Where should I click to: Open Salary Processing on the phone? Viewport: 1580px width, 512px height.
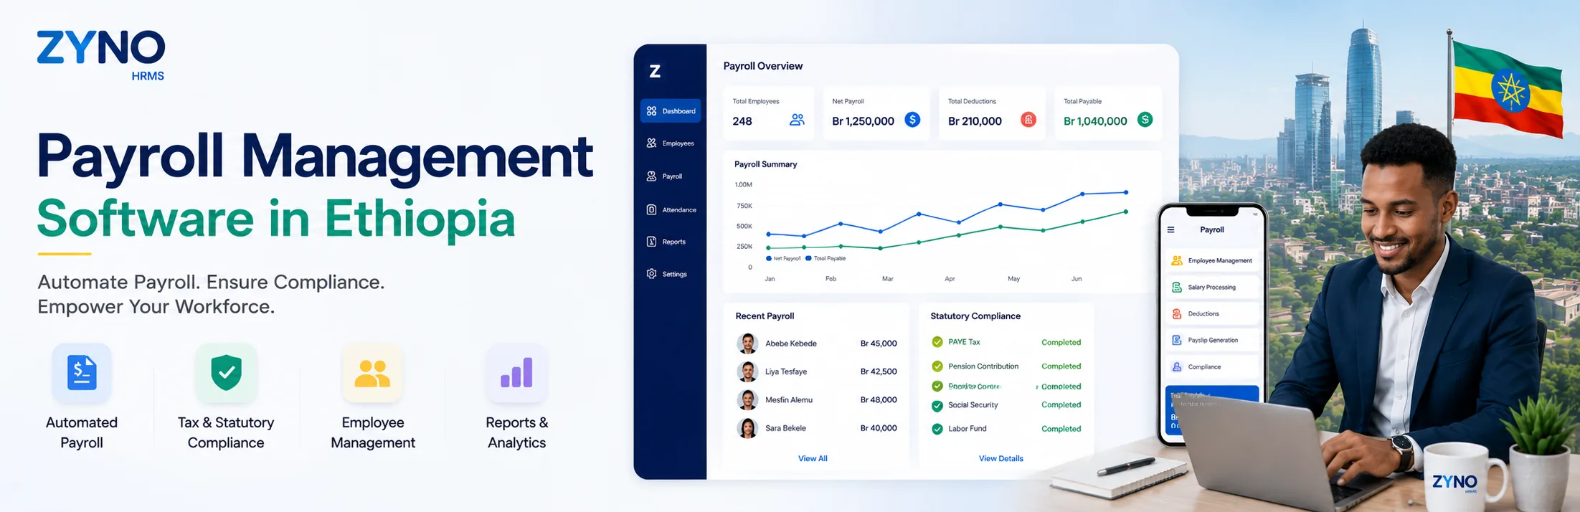point(1212,287)
